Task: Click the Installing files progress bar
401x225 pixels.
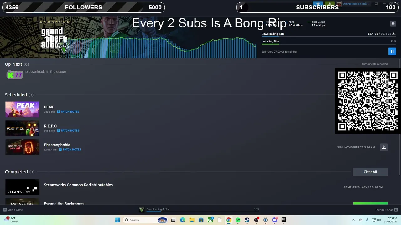Action: click(329, 44)
